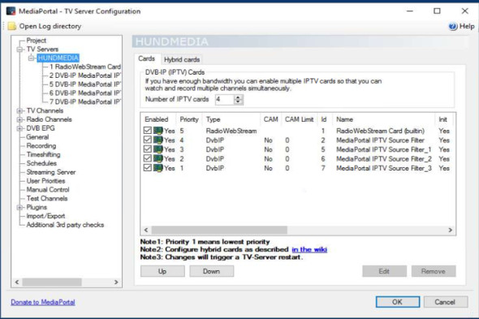
Task: Expand the TV Channels tree node
Action: pos(19,110)
